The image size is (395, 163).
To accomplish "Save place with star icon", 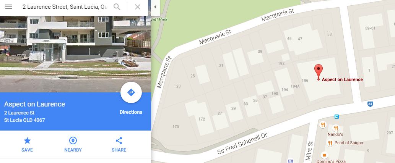I will pos(27,140).
